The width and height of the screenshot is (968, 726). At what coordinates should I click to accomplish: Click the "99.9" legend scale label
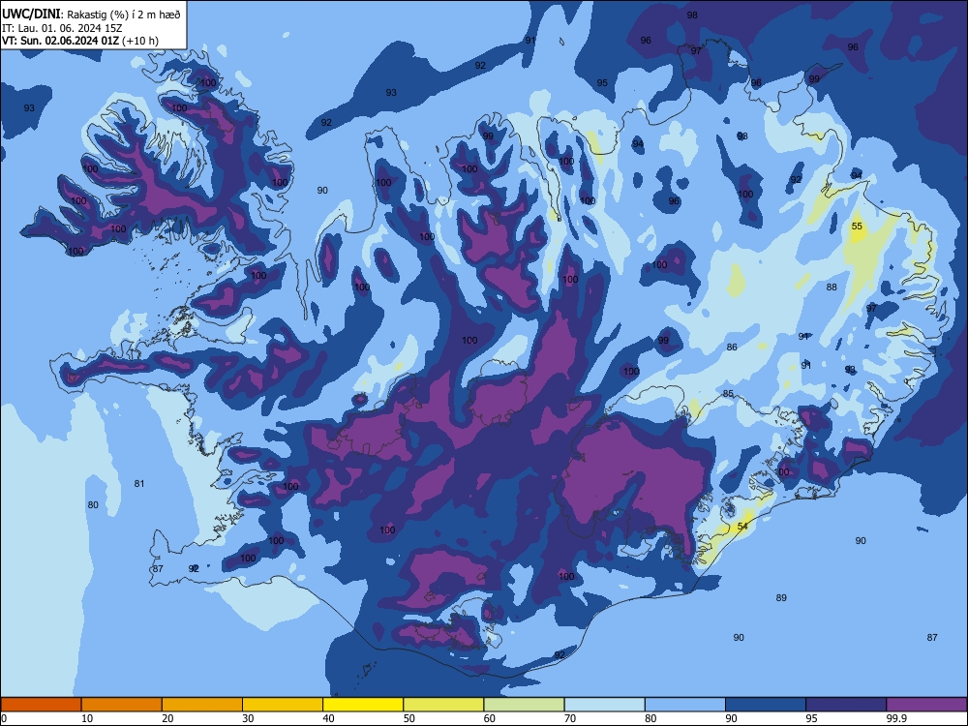point(896,718)
